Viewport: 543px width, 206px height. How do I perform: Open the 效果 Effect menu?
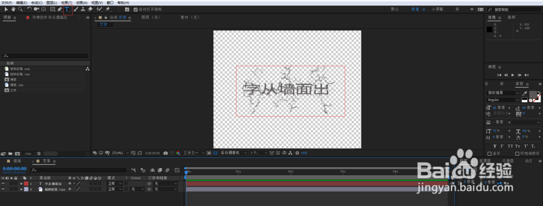[x=66, y=2]
